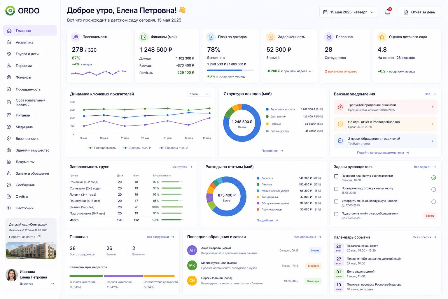Click the Оценка детского сада star icon
The width and height of the screenshot is (448, 299).
coord(382,37)
